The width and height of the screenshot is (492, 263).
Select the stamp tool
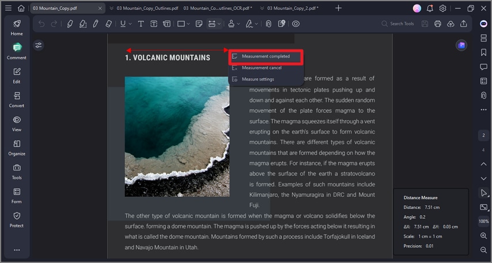231,24
